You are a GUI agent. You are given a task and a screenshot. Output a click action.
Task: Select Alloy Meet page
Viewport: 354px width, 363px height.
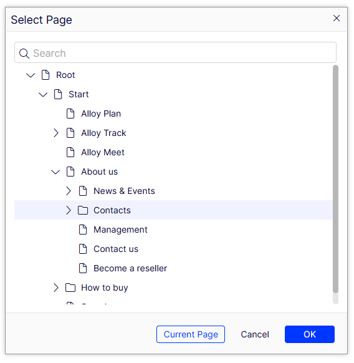click(x=103, y=152)
